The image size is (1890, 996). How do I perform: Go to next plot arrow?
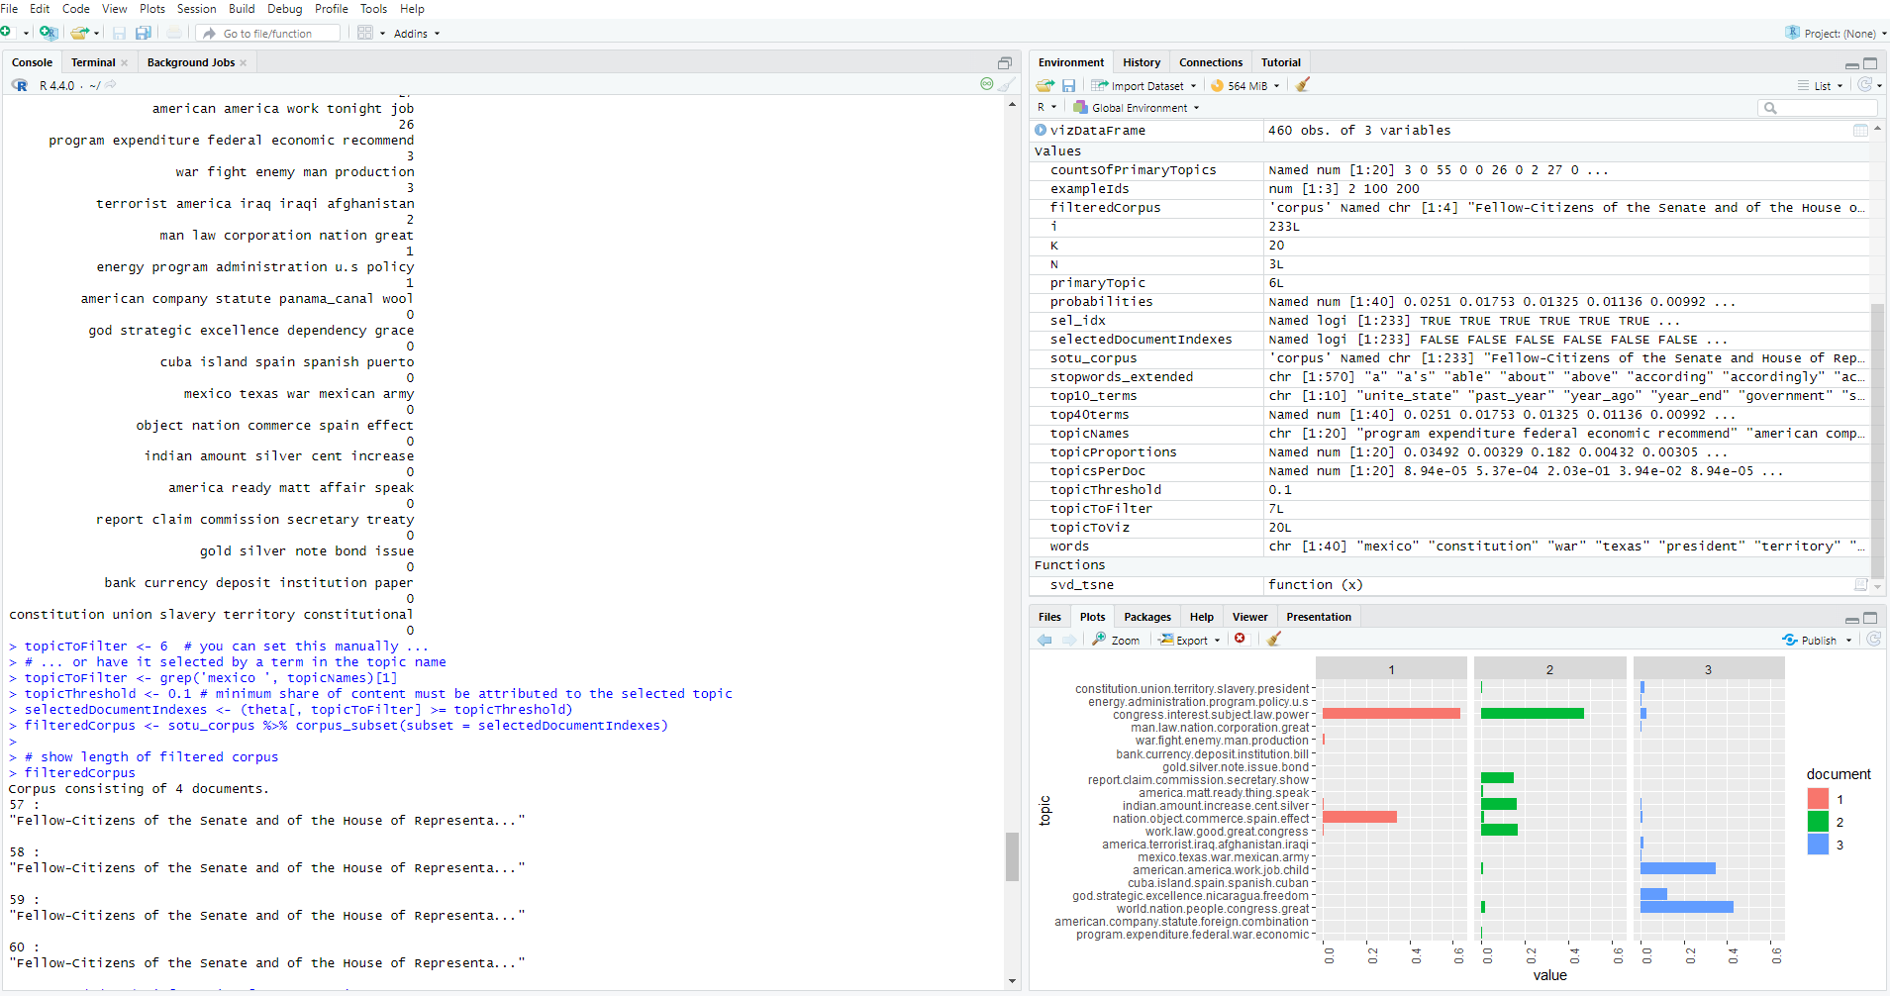(x=1069, y=640)
